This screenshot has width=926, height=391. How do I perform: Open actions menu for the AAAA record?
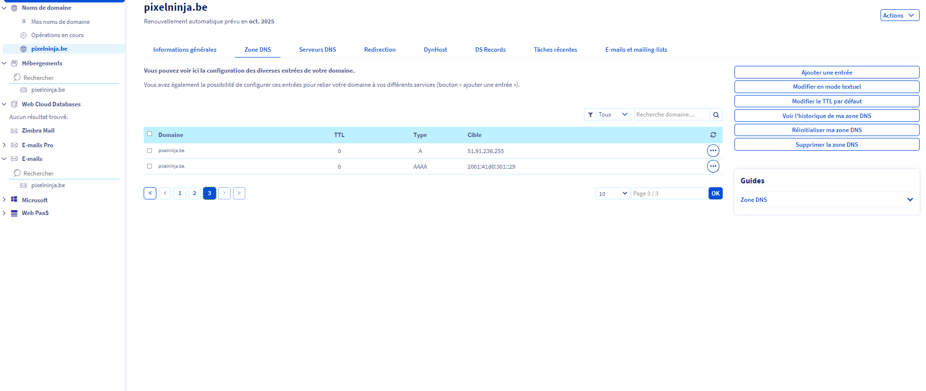click(x=713, y=166)
